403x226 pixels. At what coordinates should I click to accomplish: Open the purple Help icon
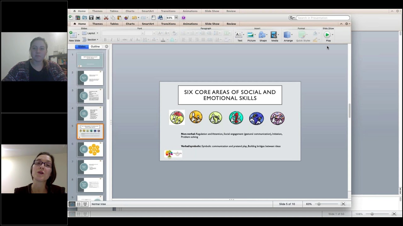click(x=184, y=18)
